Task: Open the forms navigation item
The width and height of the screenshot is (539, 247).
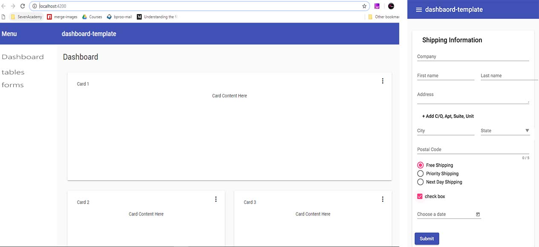Action: coord(12,85)
